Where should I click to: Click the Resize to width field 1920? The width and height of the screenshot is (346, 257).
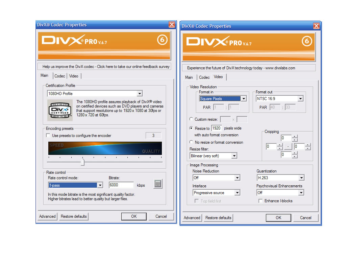[x=217, y=128]
